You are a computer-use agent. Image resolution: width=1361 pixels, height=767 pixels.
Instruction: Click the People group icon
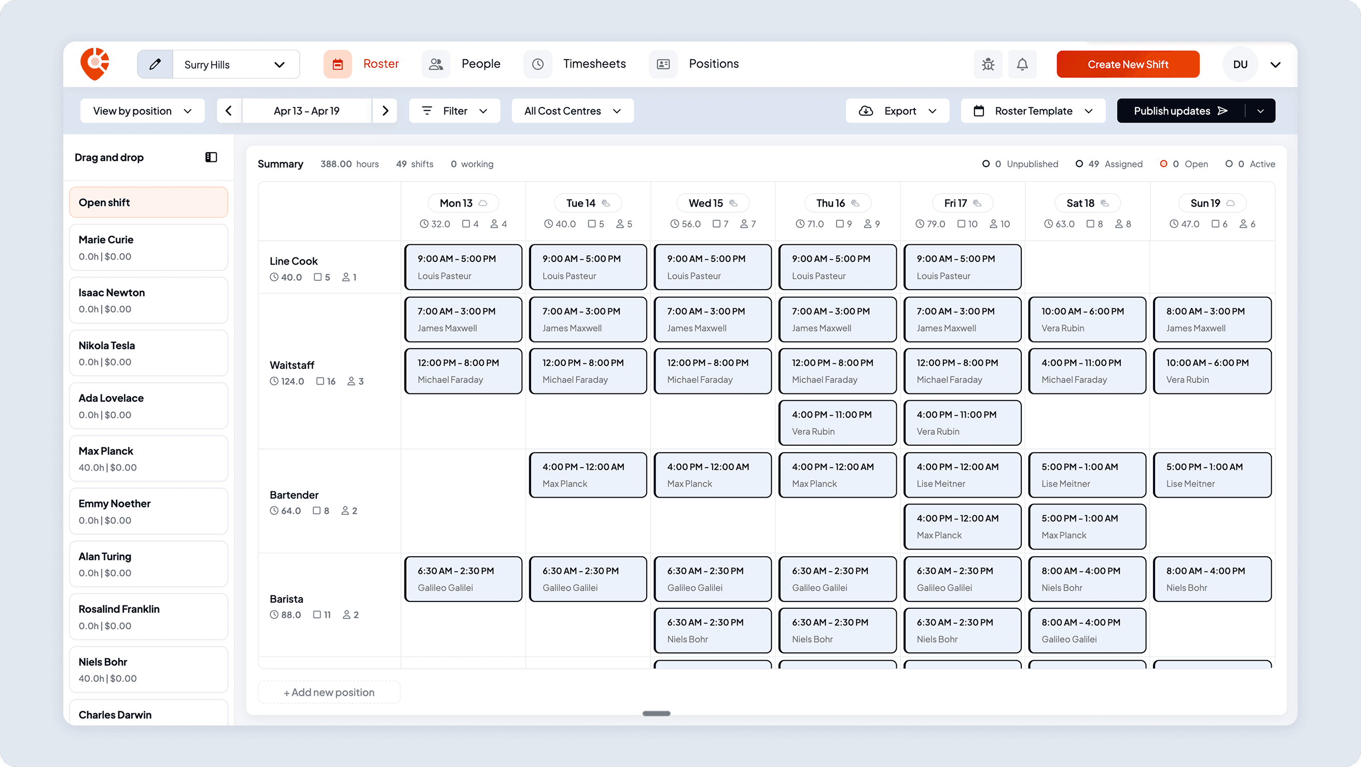(436, 64)
